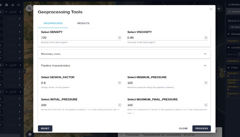Open the Scenario 1 B path result
This screenshot has height=137, width=240.
pos(234,88)
